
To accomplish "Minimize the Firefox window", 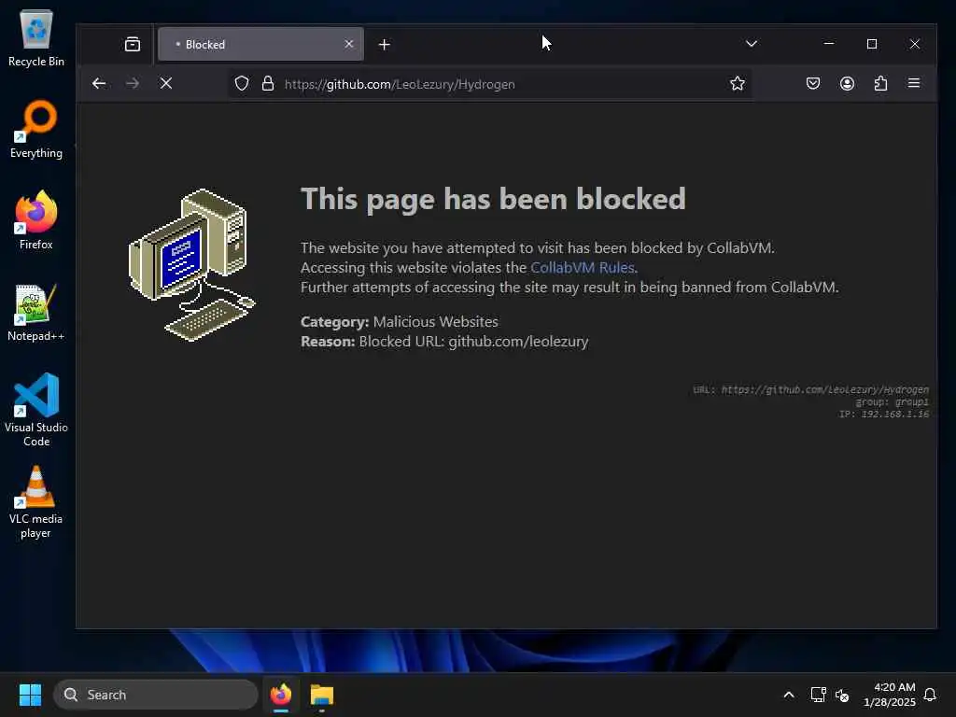I will [829, 44].
